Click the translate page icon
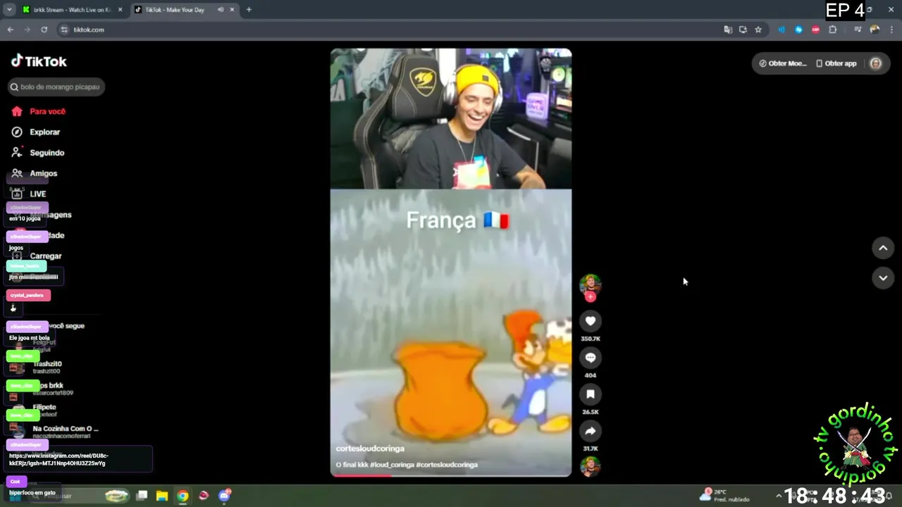 click(x=728, y=30)
